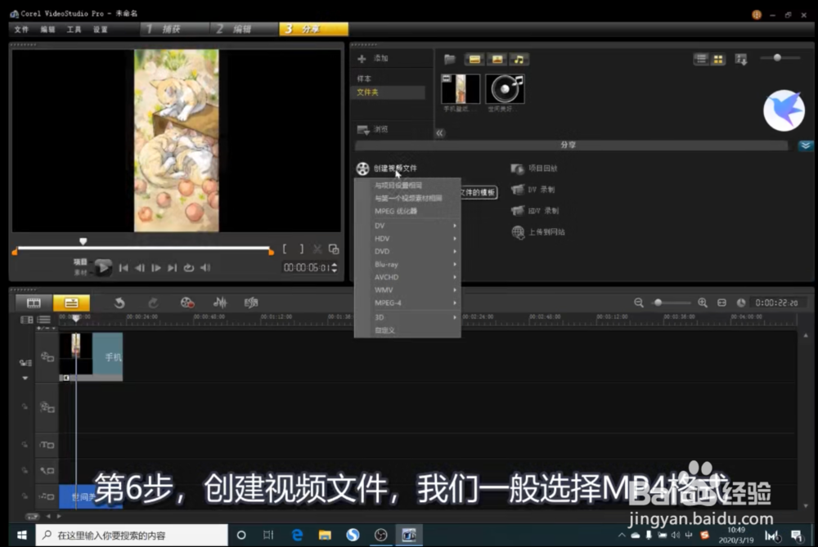
Task: Expand the Blu-ray submenu
Action: coord(407,264)
